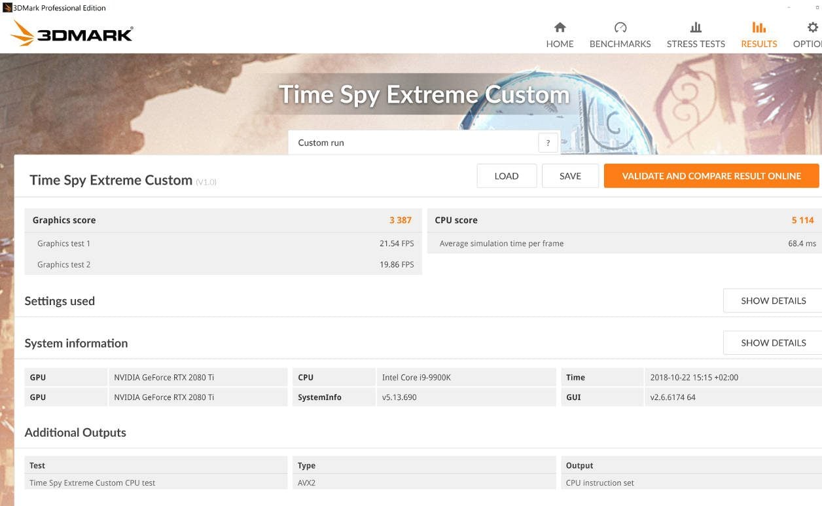
Task: Click Validate and Compare Result Online
Action: (711, 176)
